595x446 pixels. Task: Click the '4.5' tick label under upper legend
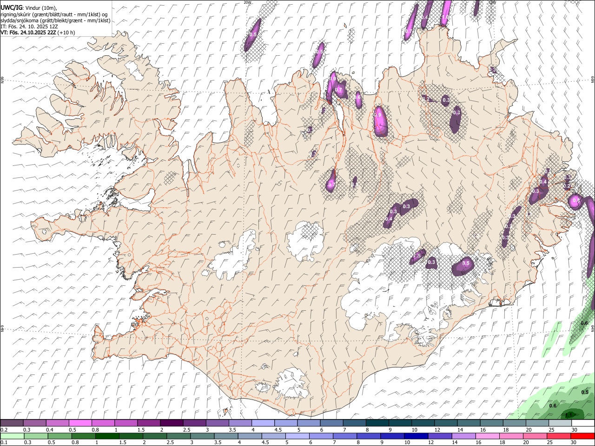pyautogui.click(x=278, y=430)
